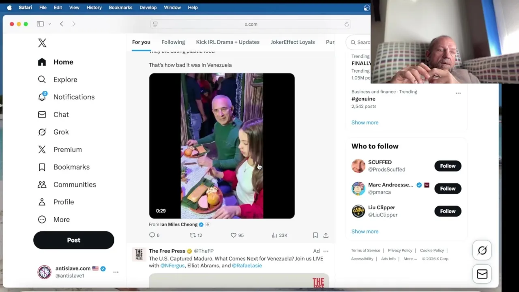Open antislave.com account avatar
The image size is (519, 292).
click(x=45, y=272)
